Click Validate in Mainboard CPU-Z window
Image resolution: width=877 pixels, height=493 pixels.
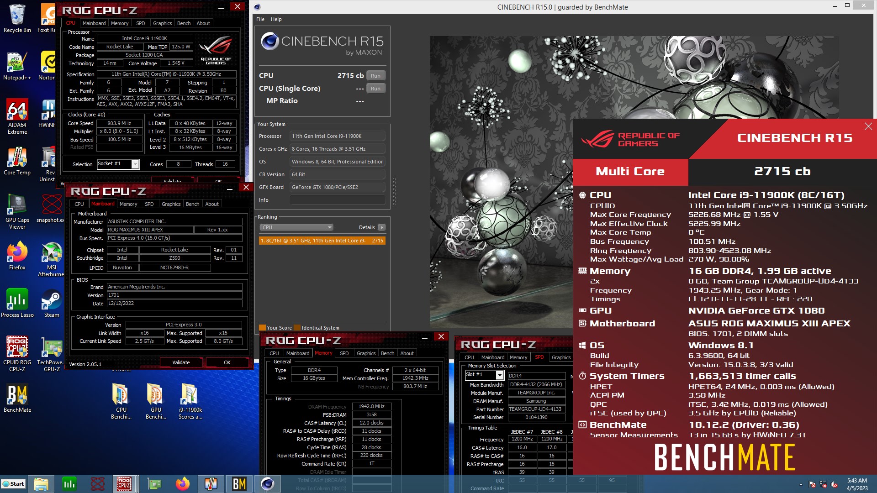click(181, 362)
